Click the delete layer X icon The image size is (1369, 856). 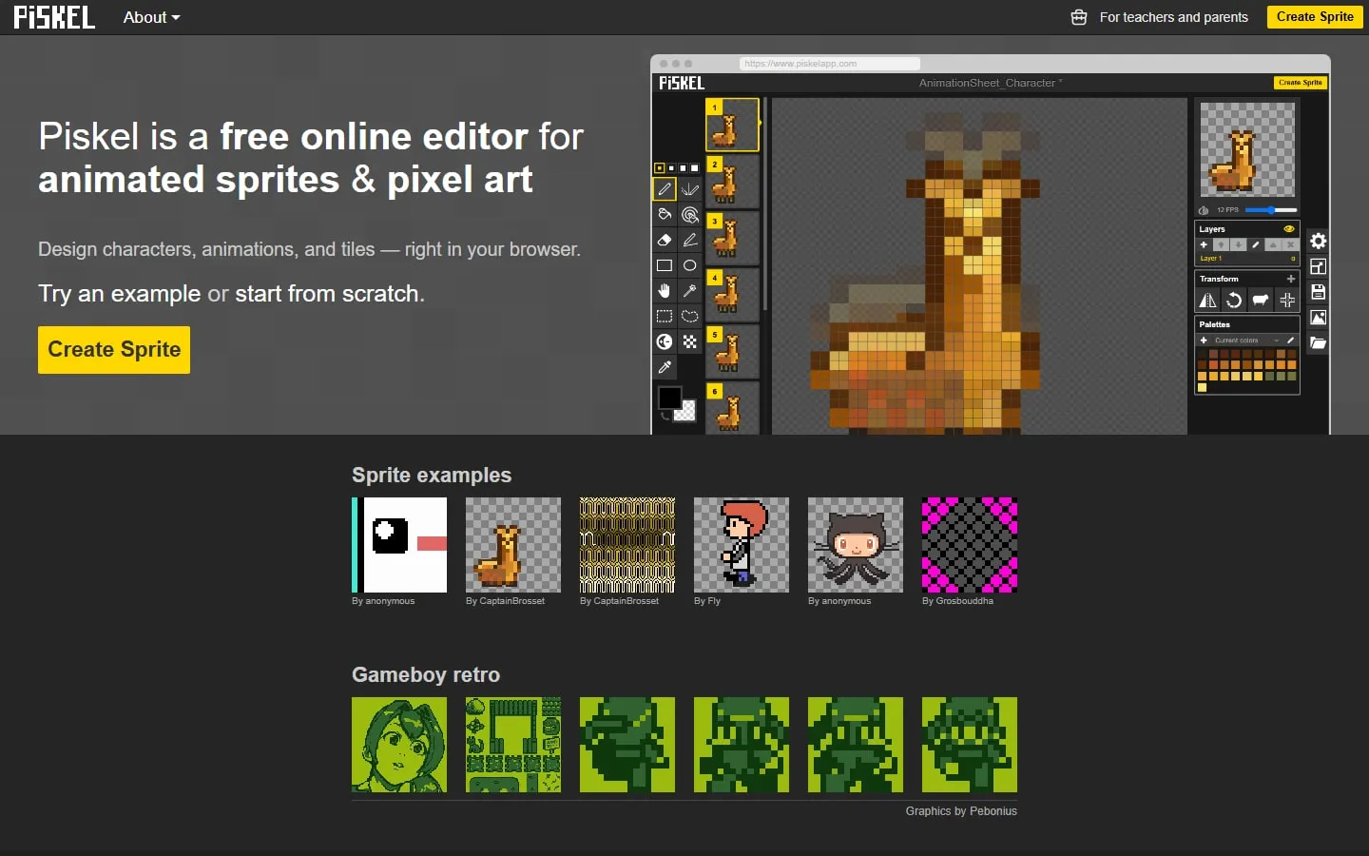1290,244
